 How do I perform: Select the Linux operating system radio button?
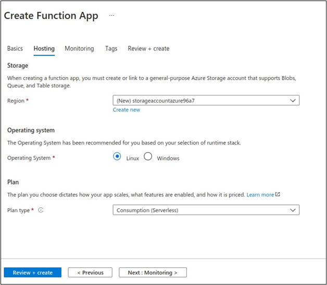[x=117, y=156]
